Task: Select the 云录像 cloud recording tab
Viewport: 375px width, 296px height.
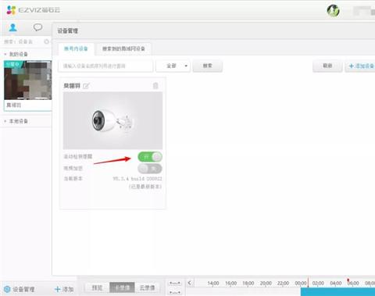Action: pos(147,287)
